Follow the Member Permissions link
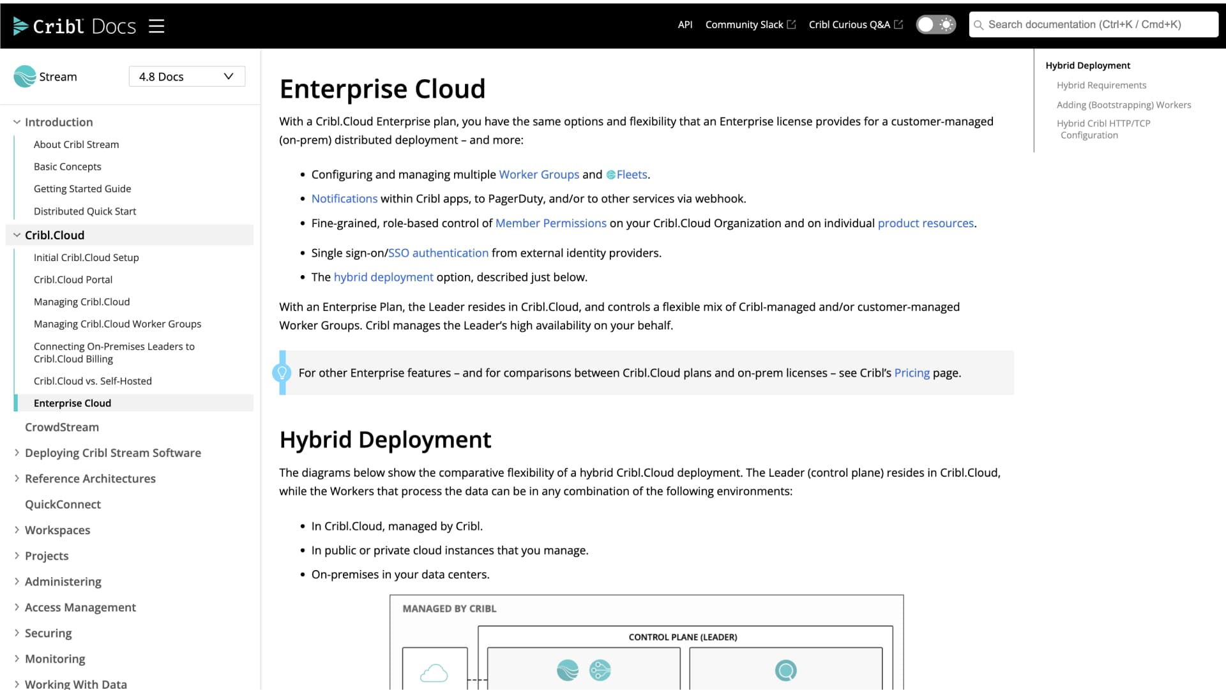1226x690 pixels. click(x=550, y=223)
